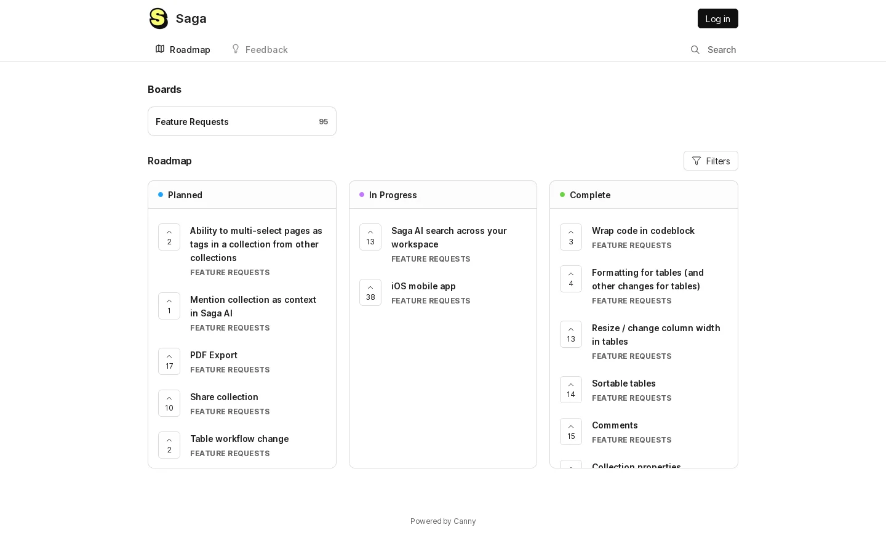Open the Sortable tables post

coord(624,383)
